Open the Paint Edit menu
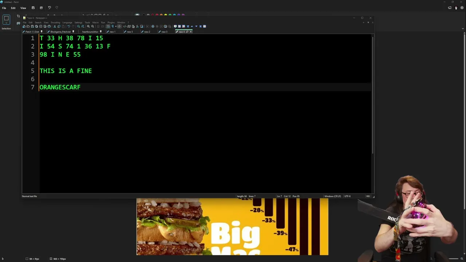The height and width of the screenshot is (262, 466). pos(13,8)
